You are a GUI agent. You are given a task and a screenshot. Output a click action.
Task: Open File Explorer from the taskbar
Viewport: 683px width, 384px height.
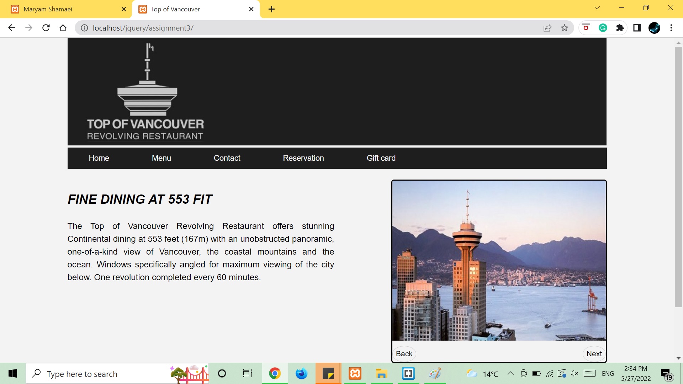click(381, 374)
